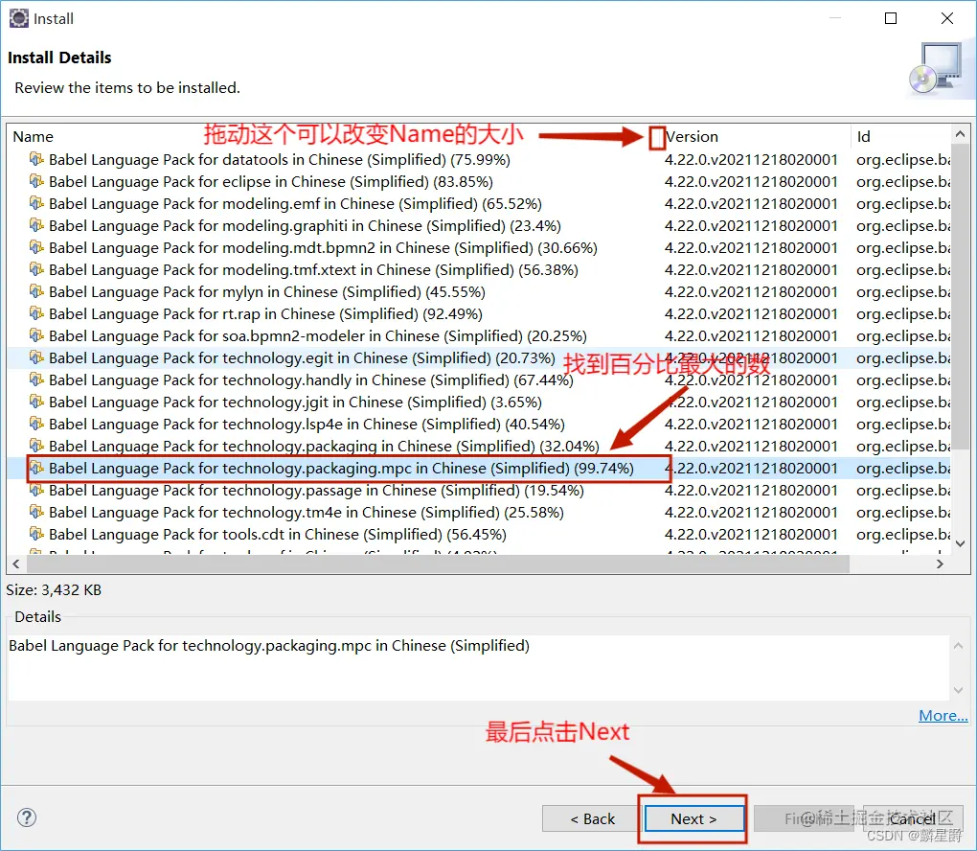
Task: Click the Details box scroll up arrow
Action: click(x=958, y=646)
